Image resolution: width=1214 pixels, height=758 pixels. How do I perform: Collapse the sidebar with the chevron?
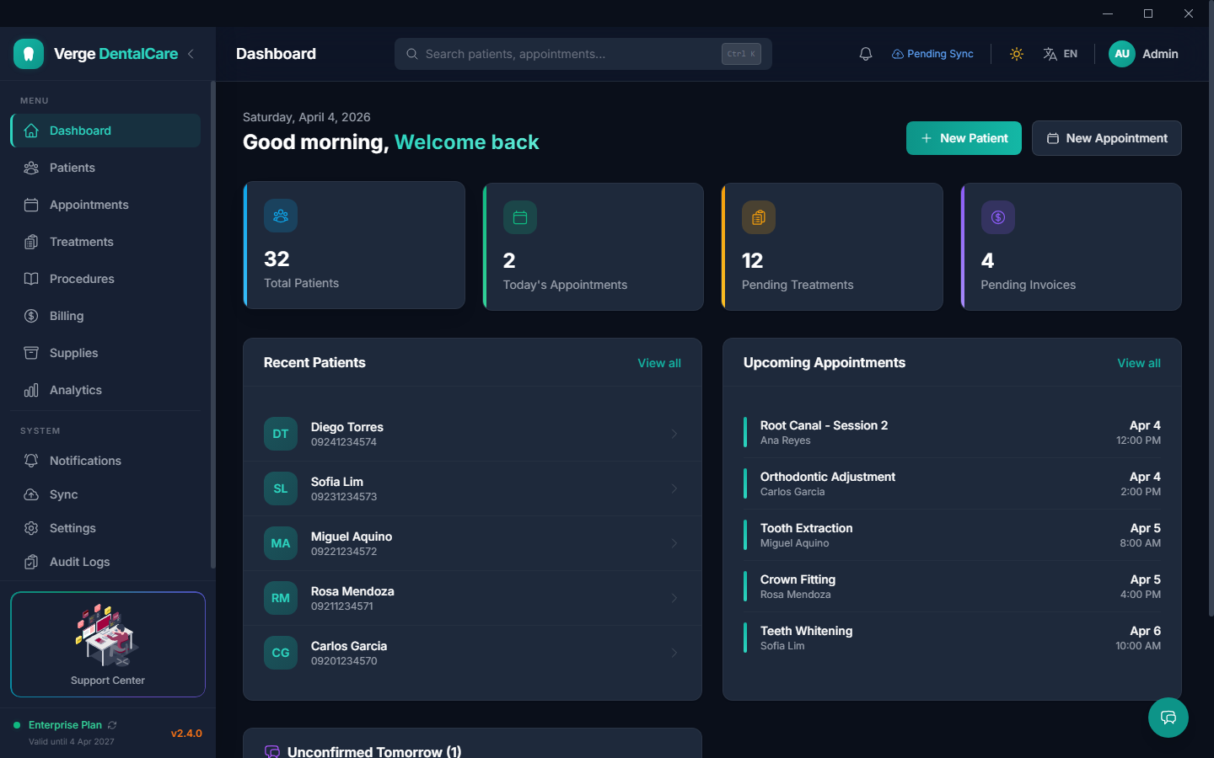pos(191,54)
